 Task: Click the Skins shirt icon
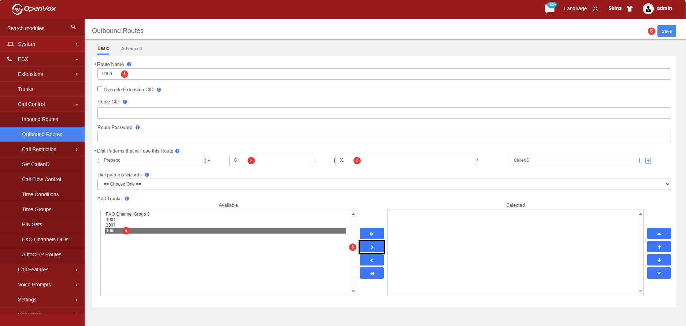[x=630, y=9]
